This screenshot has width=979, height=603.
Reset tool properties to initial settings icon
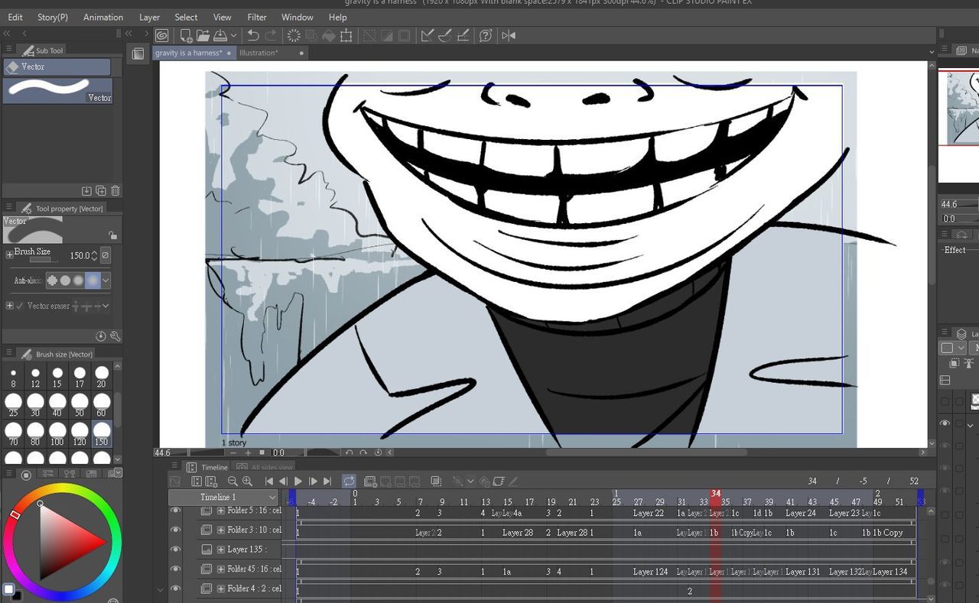101,336
